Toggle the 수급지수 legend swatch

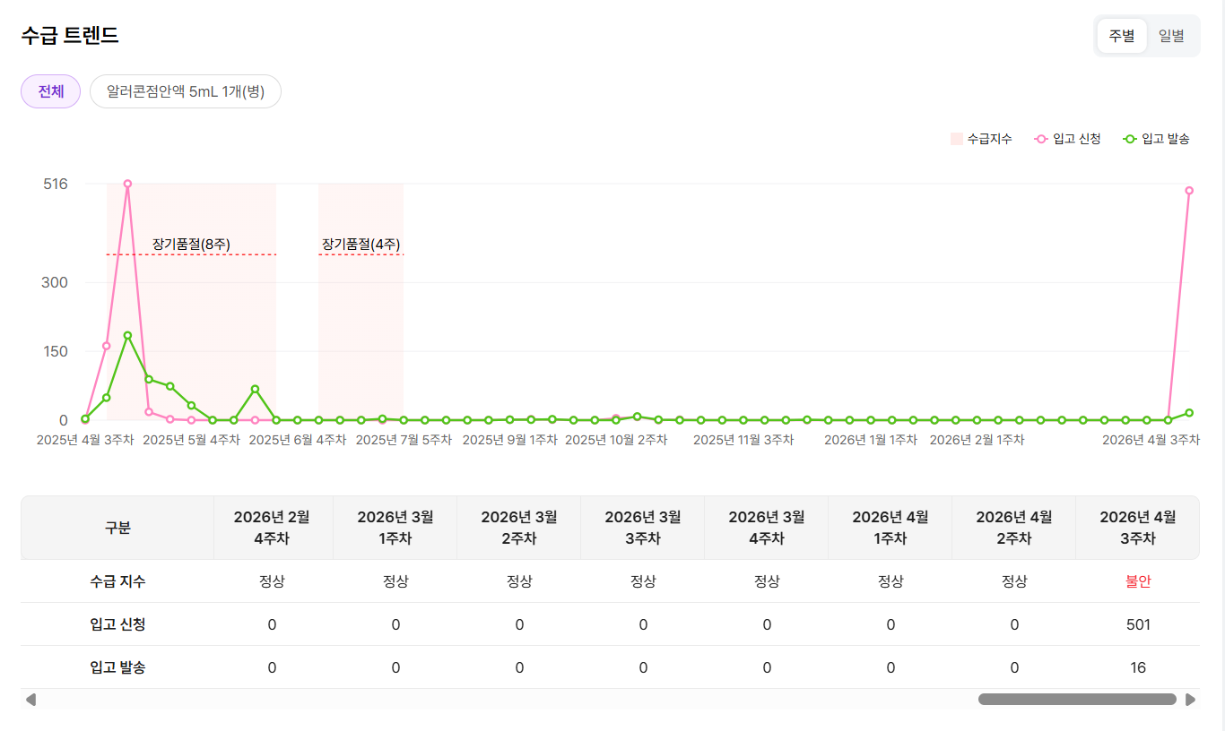tap(956, 139)
